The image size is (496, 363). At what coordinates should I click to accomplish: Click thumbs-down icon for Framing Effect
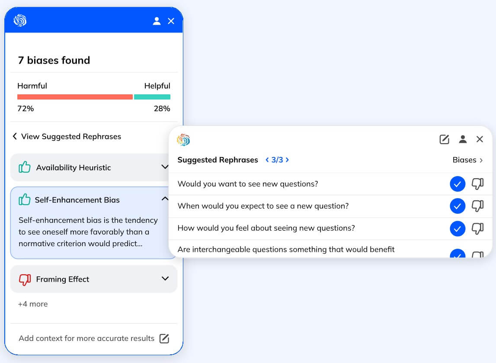click(x=25, y=279)
